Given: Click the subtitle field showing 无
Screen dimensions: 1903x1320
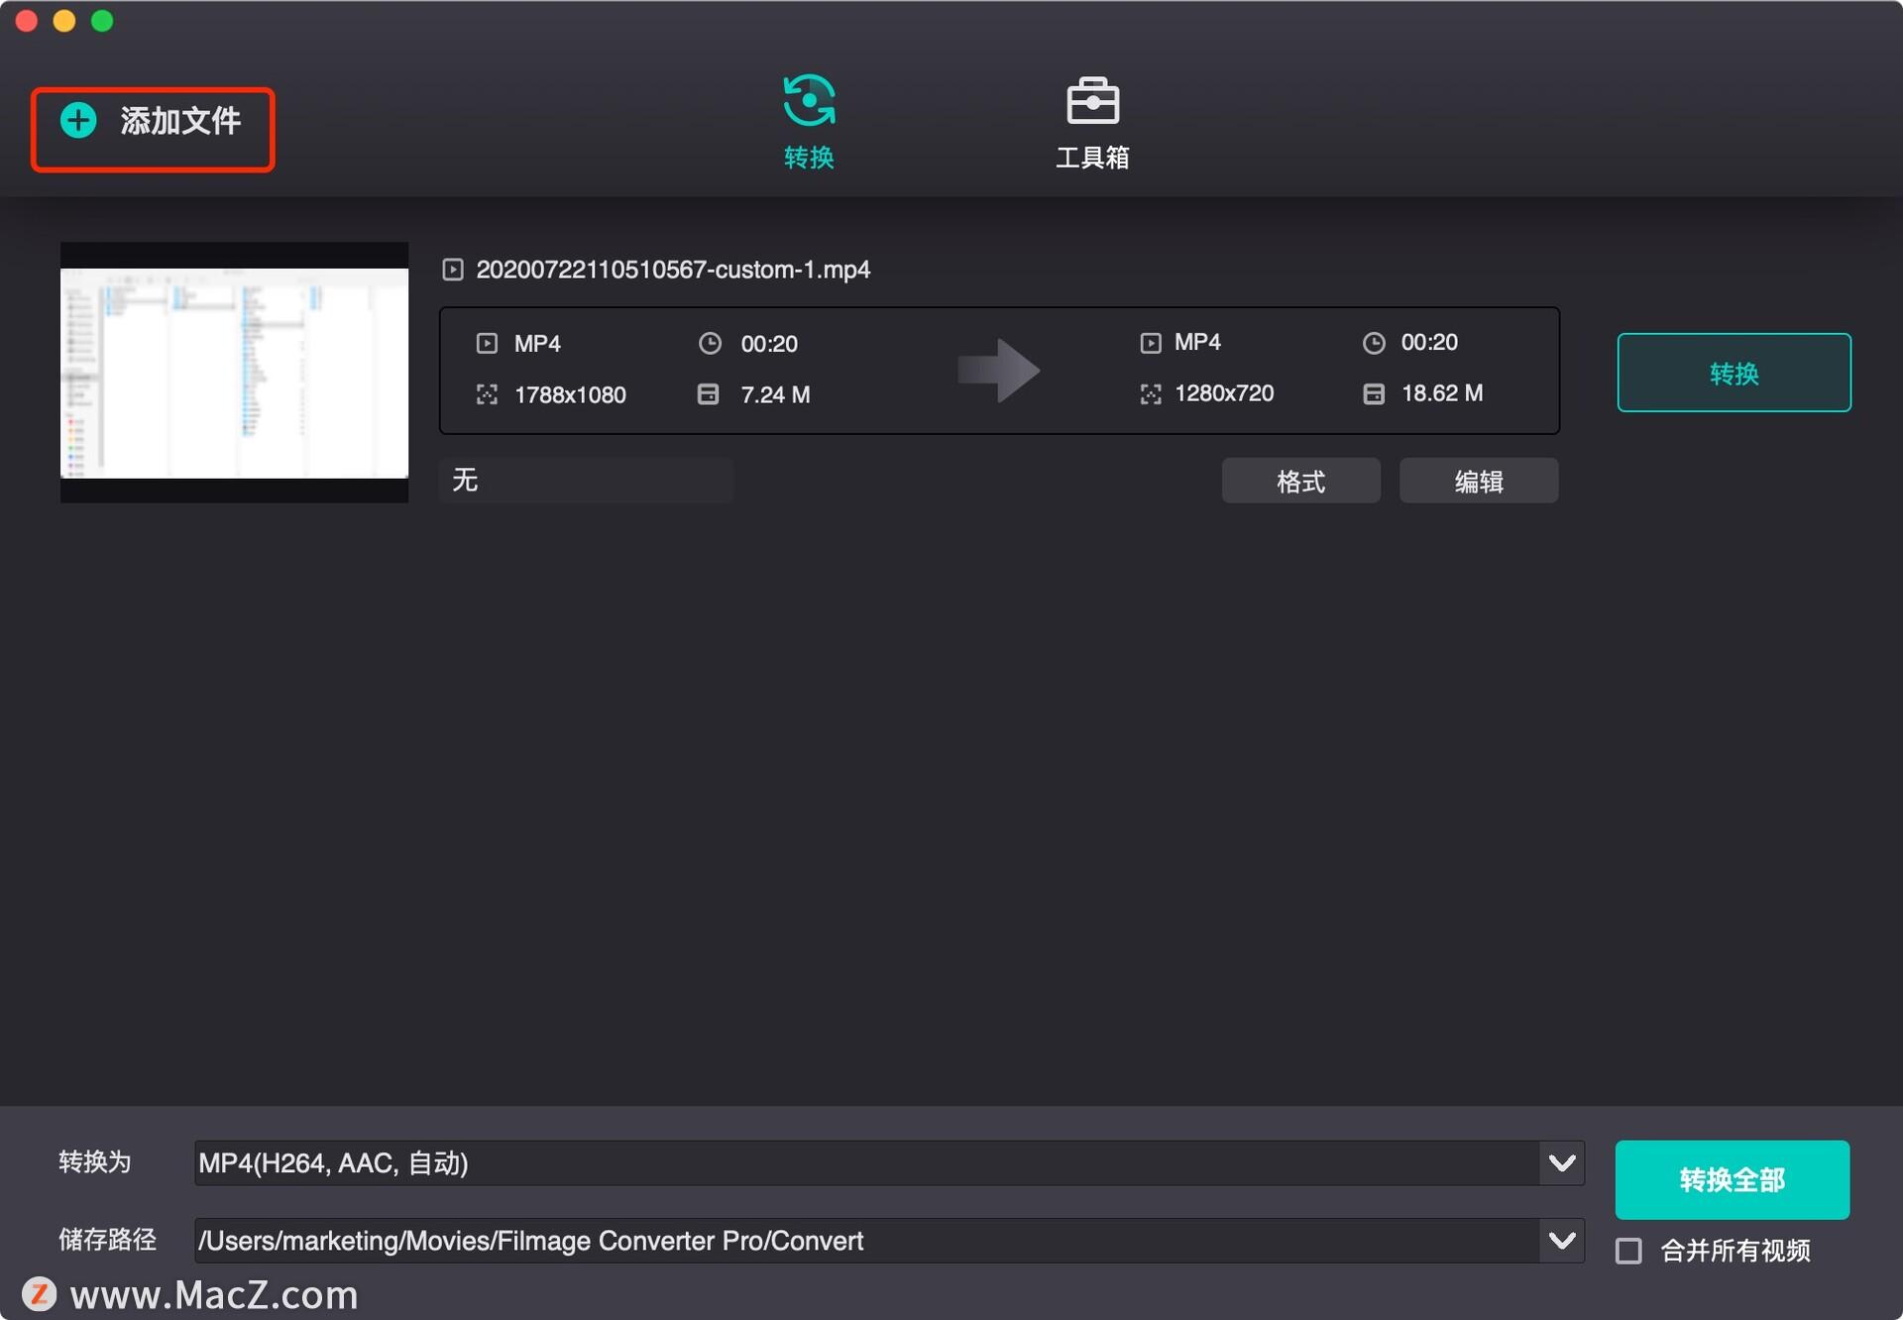Looking at the screenshot, I should [585, 481].
